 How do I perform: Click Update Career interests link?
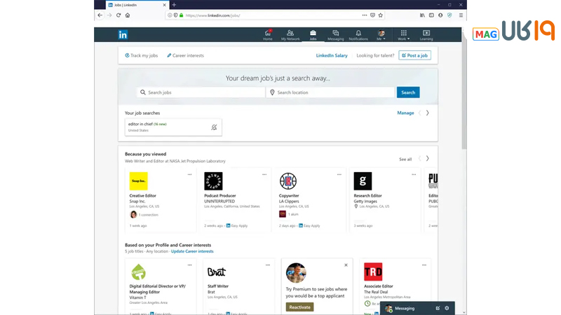(192, 251)
